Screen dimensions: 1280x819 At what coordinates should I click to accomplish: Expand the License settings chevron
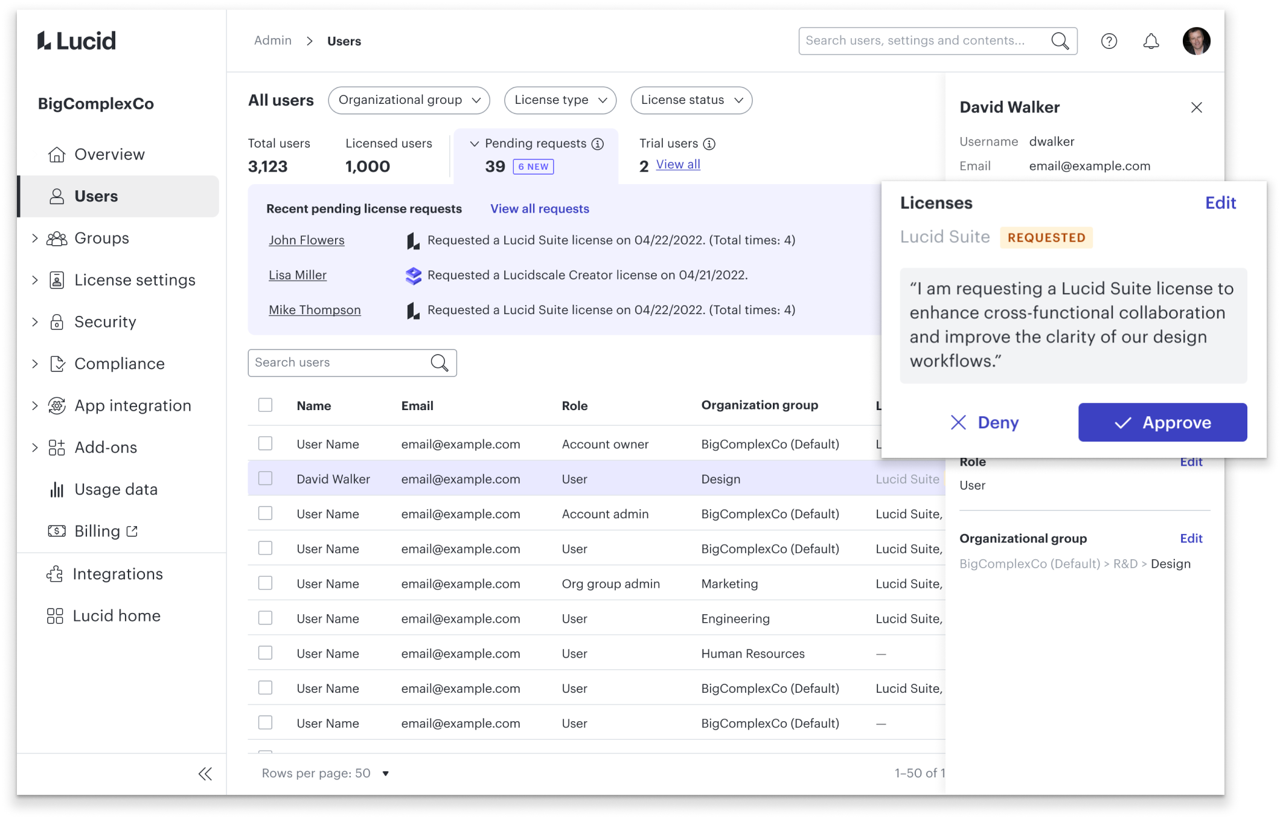coord(34,280)
